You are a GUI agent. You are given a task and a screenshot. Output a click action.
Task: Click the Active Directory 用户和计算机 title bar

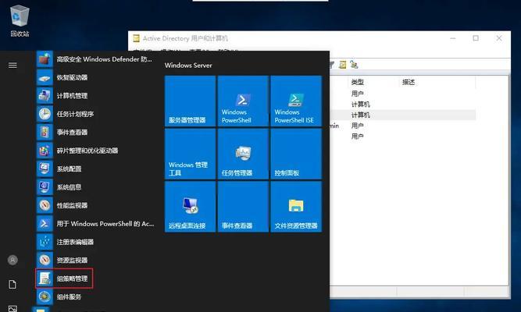click(x=185, y=38)
